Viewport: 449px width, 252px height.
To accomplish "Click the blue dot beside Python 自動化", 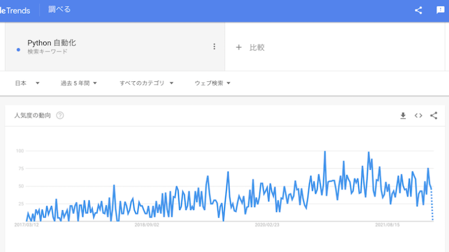I will click(x=19, y=50).
